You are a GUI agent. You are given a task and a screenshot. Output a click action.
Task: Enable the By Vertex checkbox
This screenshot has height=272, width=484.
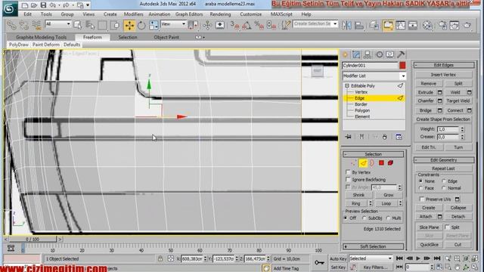(348, 172)
